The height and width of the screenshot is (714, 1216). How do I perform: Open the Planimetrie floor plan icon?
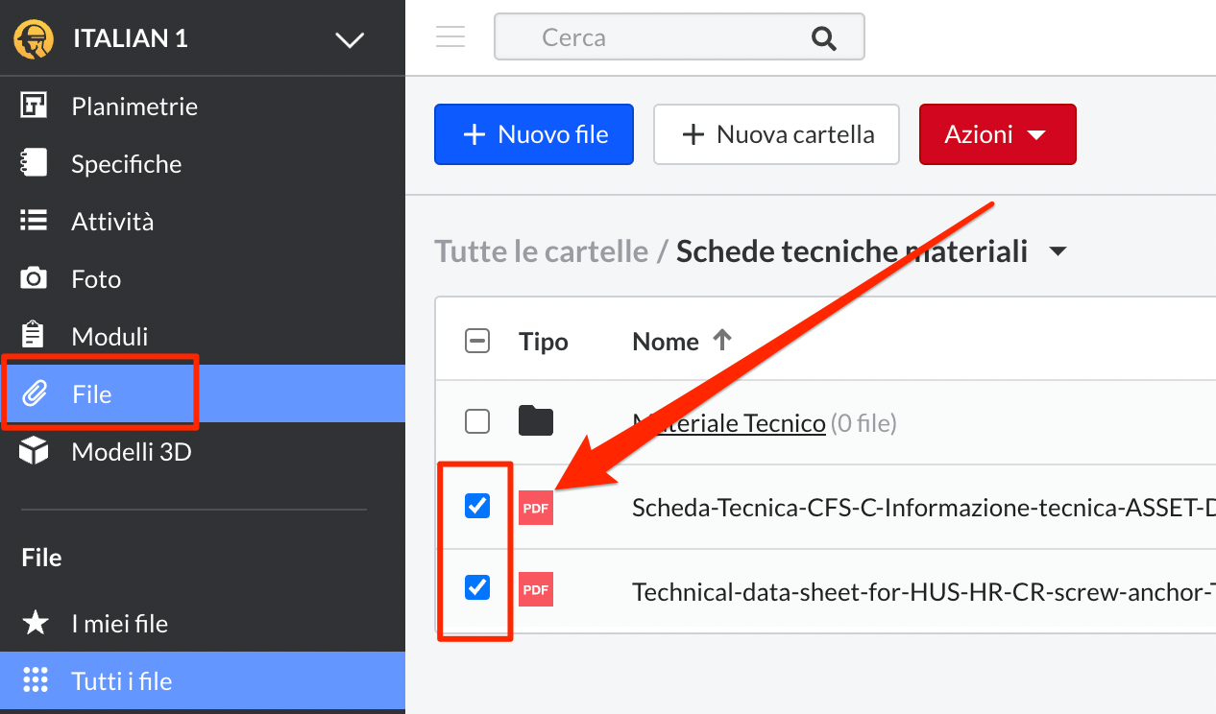pos(34,106)
